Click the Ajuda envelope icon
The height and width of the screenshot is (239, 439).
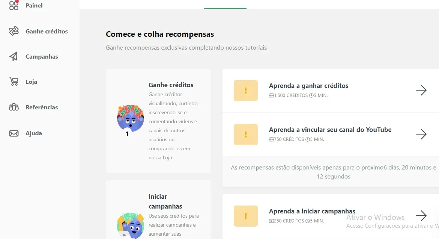point(14,133)
